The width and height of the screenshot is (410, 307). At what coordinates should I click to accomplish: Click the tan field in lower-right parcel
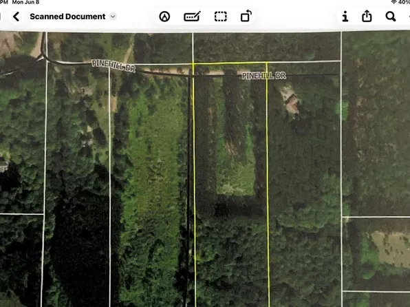coord(391,248)
